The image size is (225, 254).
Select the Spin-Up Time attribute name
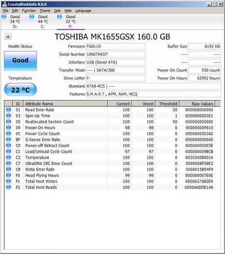(x=38, y=116)
